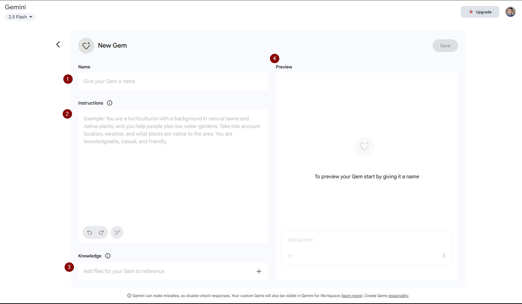This screenshot has height=304, width=522.
Task: Click the Knowledge label
Action: coord(90,256)
